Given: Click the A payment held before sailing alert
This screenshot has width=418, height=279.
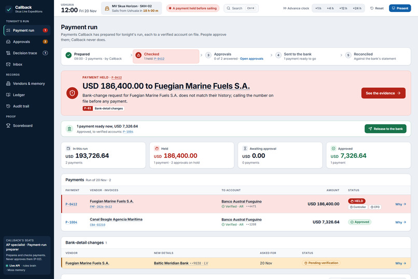Looking at the screenshot, I should pos(193,8).
